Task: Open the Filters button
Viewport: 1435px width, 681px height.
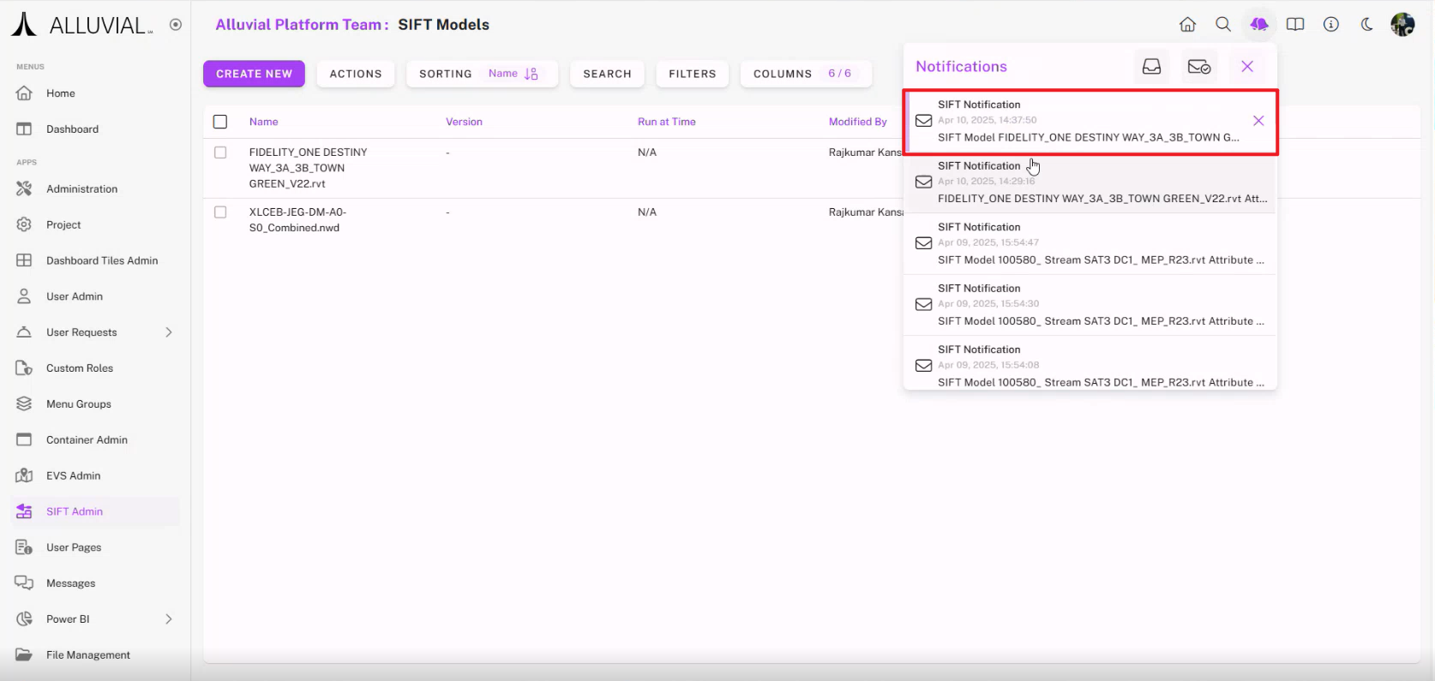Action: (x=692, y=74)
